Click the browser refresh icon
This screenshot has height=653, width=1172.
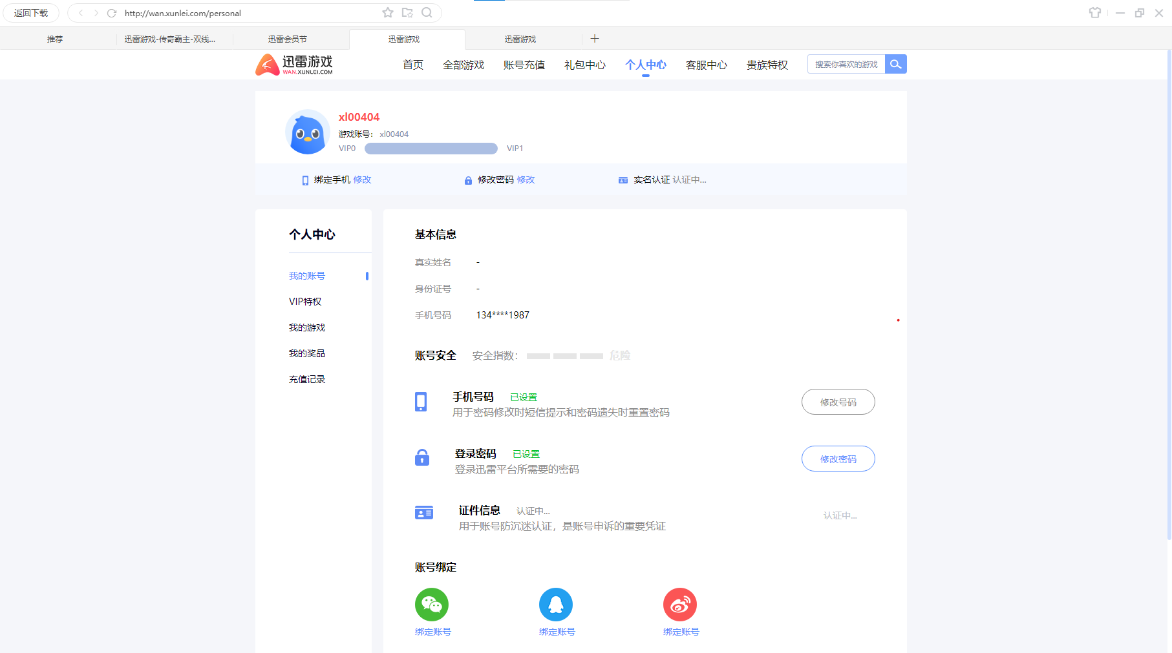coord(112,13)
